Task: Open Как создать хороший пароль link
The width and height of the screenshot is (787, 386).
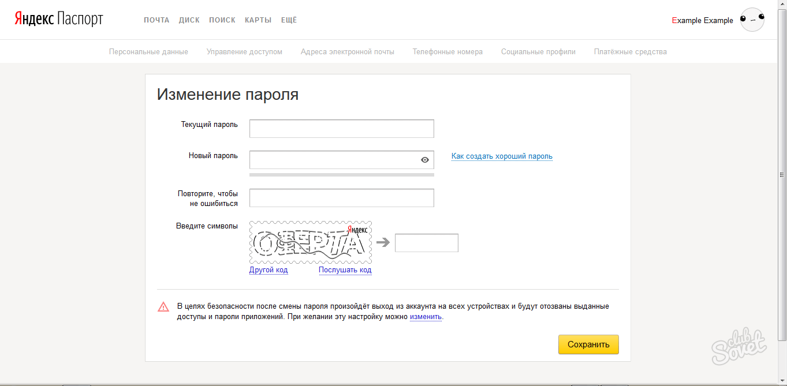Action: 502,156
